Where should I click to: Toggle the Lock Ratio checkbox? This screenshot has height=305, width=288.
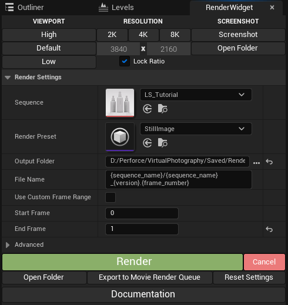click(125, 61)
